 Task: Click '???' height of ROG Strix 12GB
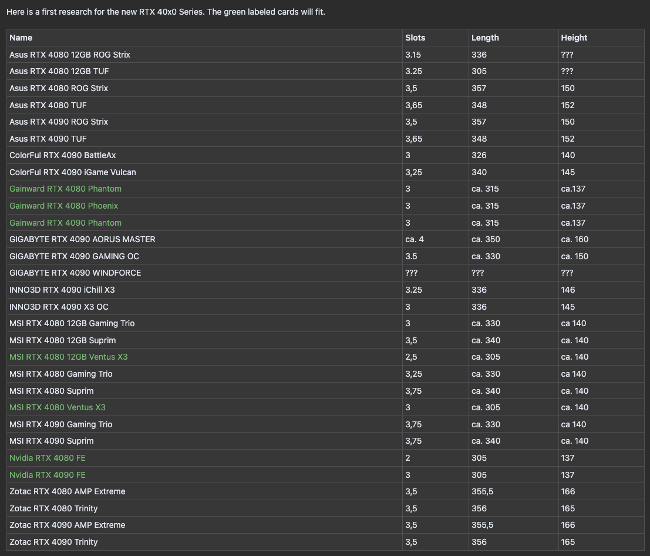coord(567,55)
